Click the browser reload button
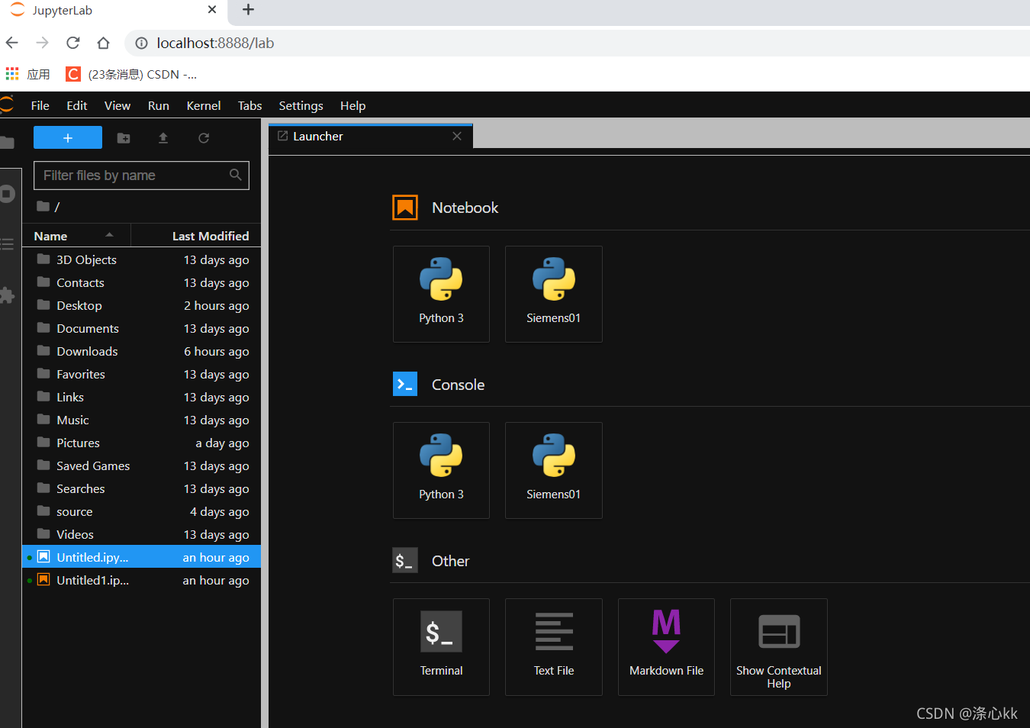1030x728 pixels. 73,43
